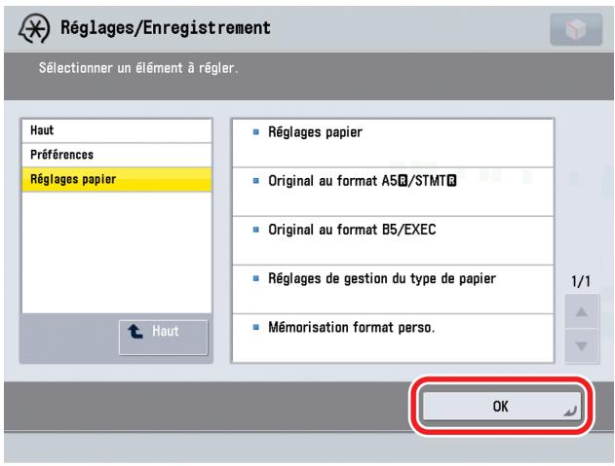Select Haut in the left list
The image size is (615, 466).
click(x=117, y=130)
